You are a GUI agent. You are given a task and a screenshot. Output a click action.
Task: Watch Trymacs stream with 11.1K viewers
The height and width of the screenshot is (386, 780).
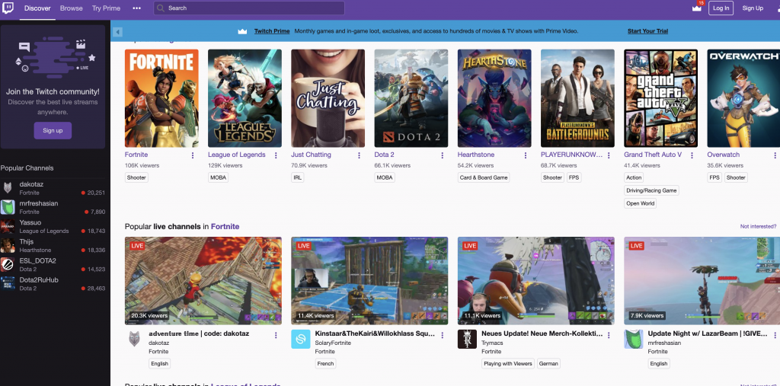click(535, 280)
